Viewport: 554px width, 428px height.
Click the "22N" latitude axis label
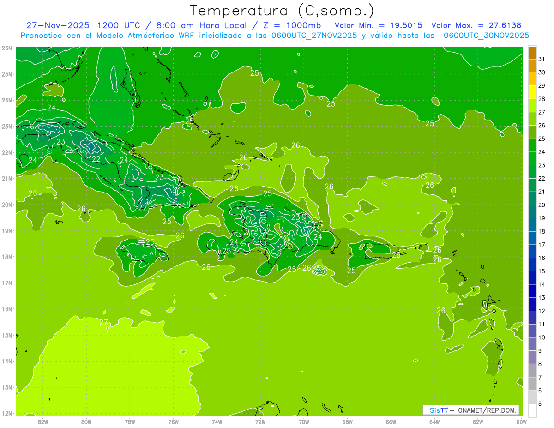click(x=6, y=152)
